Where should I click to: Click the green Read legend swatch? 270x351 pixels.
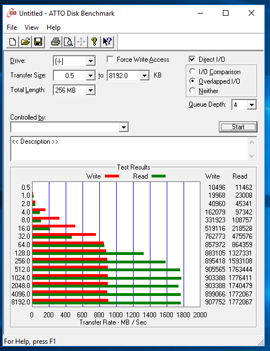pos(159,176)
